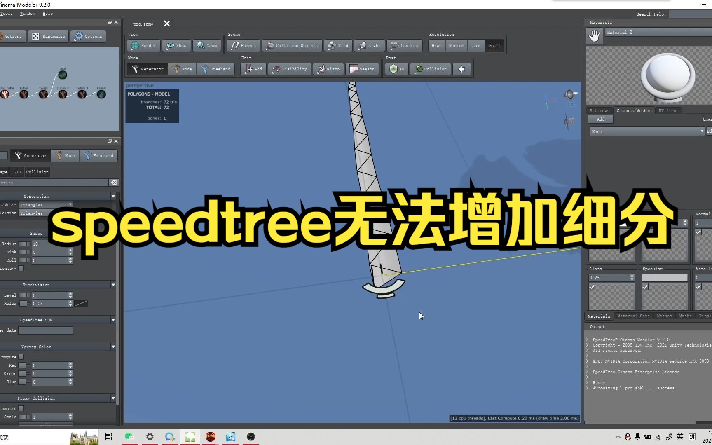Screen dimensions: 712x445
Task: Switch to Generator mode in main toolbar
Action: (148, 69)
